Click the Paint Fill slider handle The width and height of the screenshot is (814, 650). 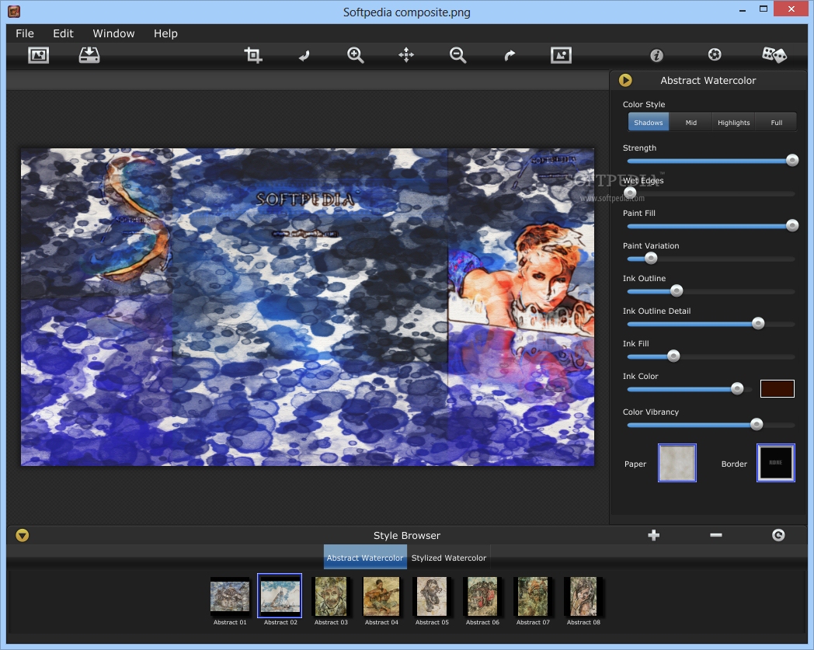coord(791,225)
